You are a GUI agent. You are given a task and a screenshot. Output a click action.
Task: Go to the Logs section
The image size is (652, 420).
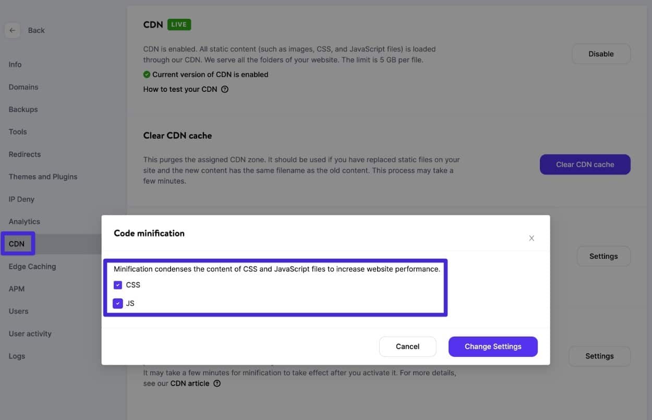click(17, 356)
